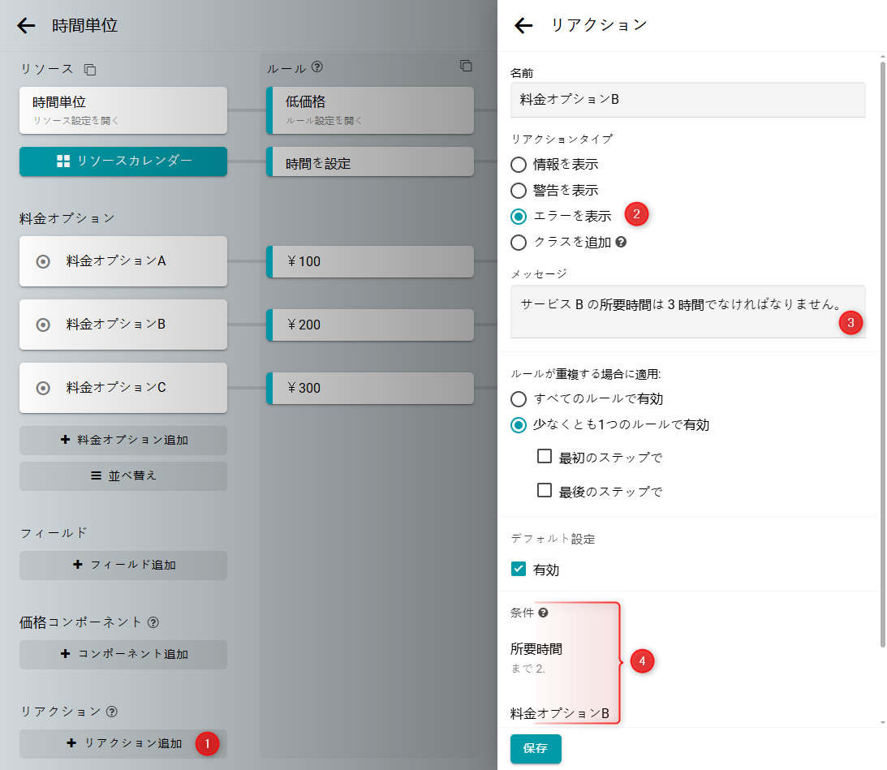Click the back arrow beside 時間単位 title
This screenshot has height=770, width=887.
point(27,25)
